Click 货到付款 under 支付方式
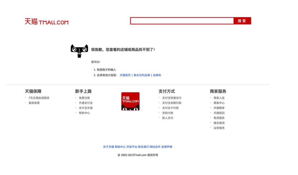The image size is (298, 175). point(168,113)
